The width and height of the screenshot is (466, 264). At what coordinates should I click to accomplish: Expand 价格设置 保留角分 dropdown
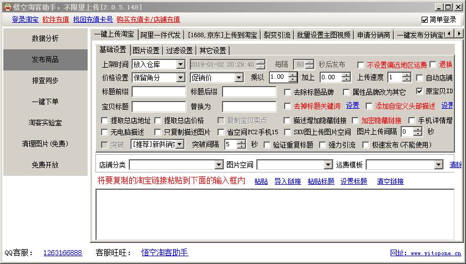(x=180, y=78)
